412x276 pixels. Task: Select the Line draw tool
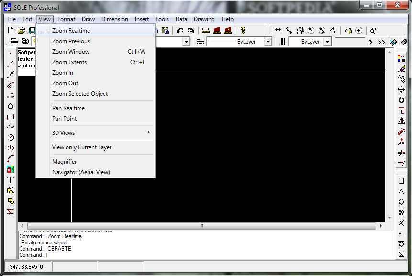point(11,64)
